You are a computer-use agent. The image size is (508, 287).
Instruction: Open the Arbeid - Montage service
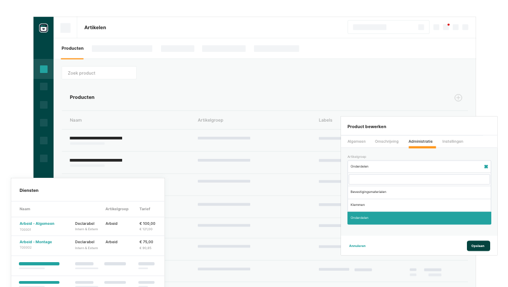coord(36,242)
